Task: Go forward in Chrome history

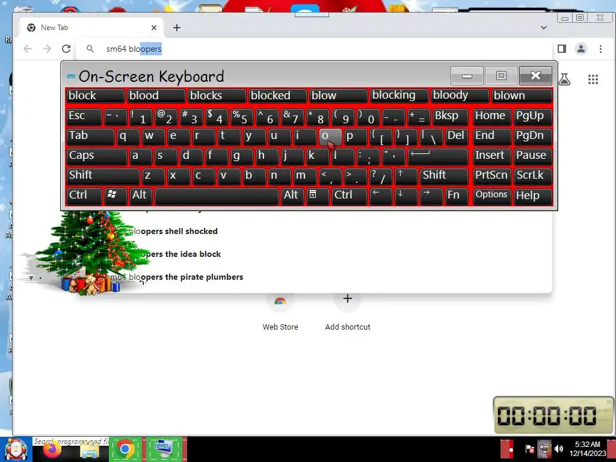Action: 47,49
